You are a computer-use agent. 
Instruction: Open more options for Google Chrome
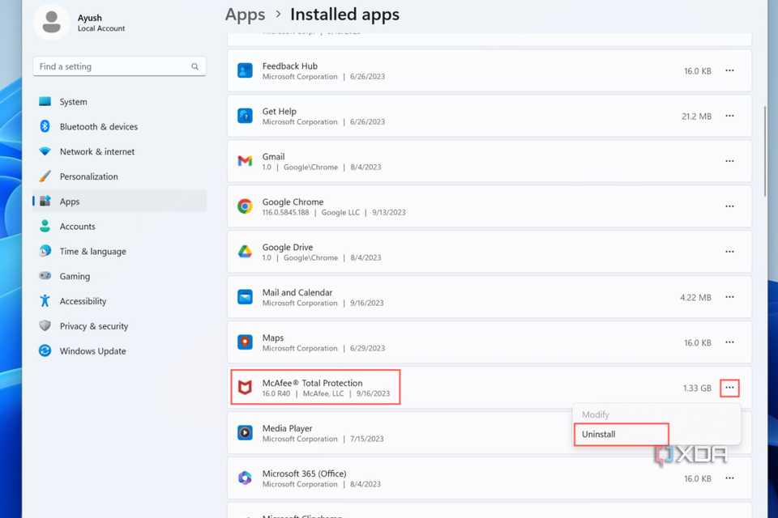[x=729, y=206]
